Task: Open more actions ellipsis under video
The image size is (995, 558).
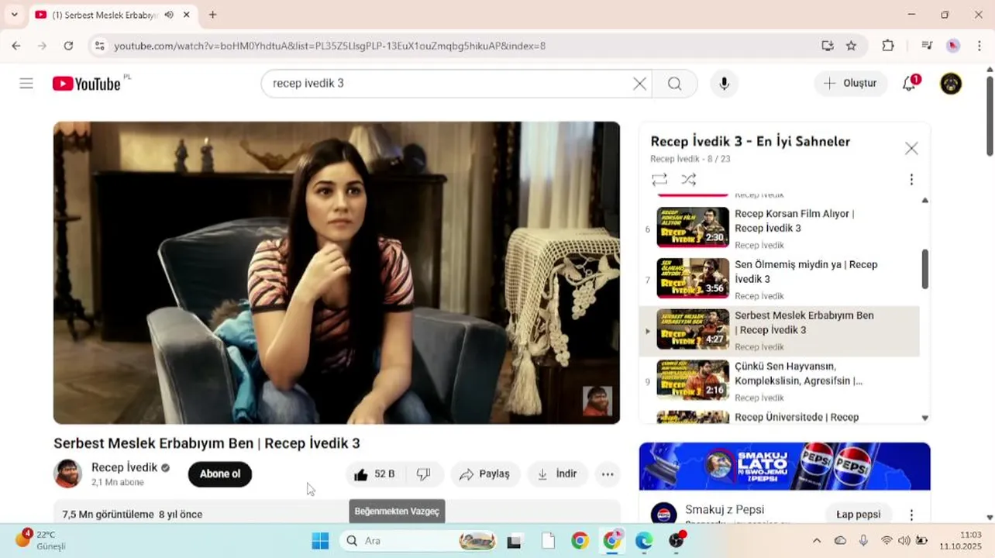Action: point(608,474)
